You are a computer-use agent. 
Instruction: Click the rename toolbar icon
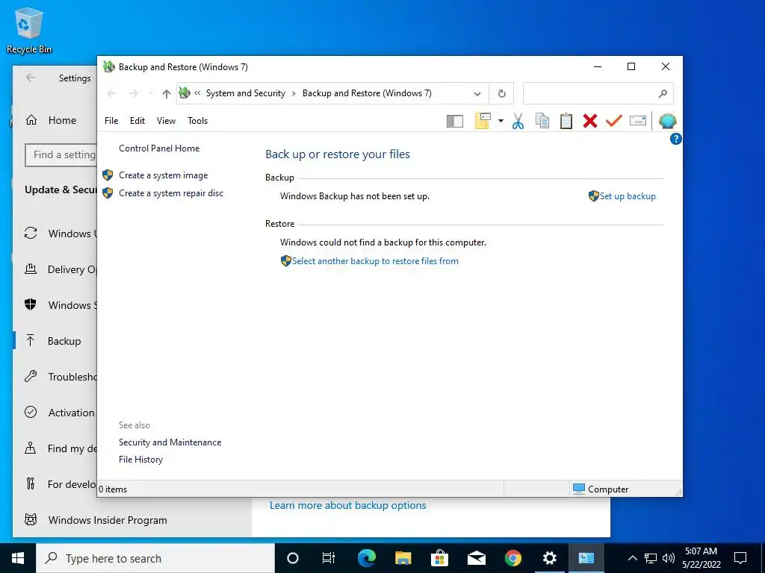click(x=638, y=120)
